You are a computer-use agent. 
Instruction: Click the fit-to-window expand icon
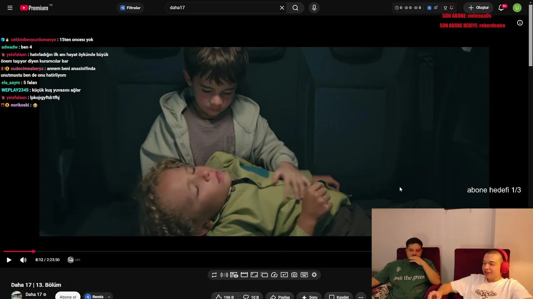pyautogui.click(x=254, y=275)
